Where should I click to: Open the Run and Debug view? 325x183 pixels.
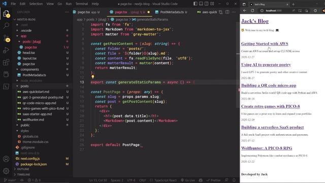[x=6, y=50]
